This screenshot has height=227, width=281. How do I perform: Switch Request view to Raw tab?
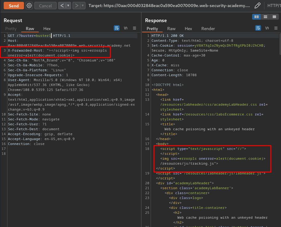click(30, 29)
